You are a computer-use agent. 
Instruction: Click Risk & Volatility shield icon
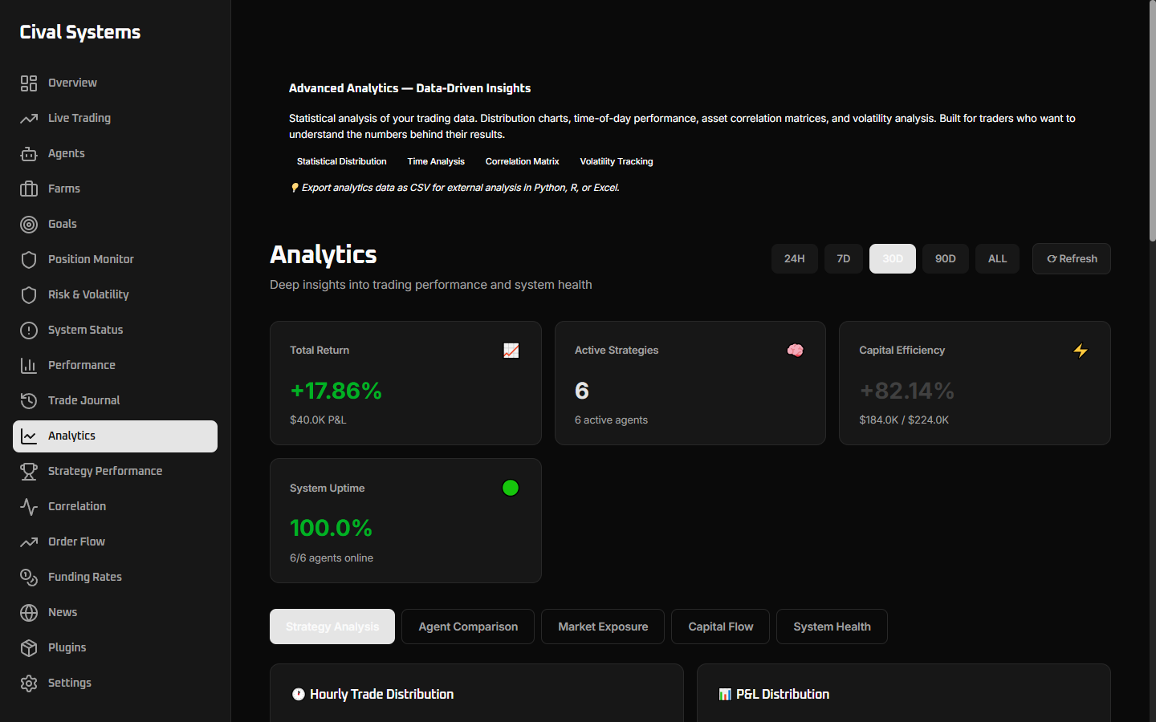pos(29,294)
